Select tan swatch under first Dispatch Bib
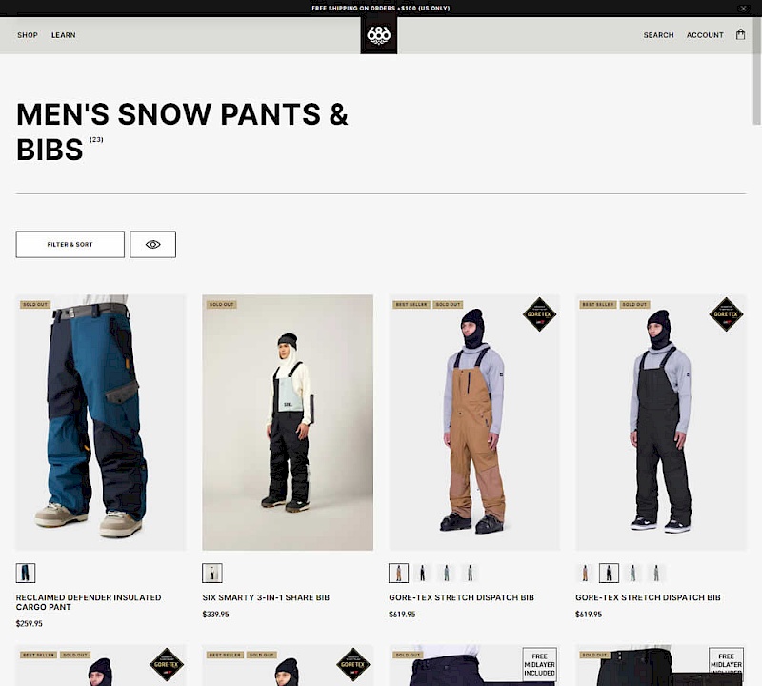This screenshot has width=762, height=686. pos(398,573)
